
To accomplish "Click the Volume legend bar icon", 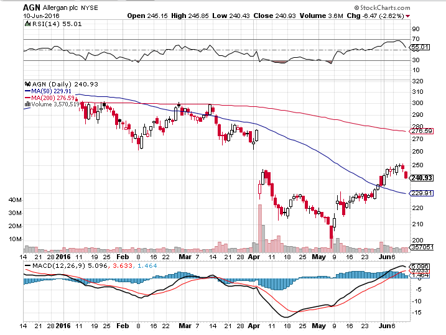I will tap(27, 104).
